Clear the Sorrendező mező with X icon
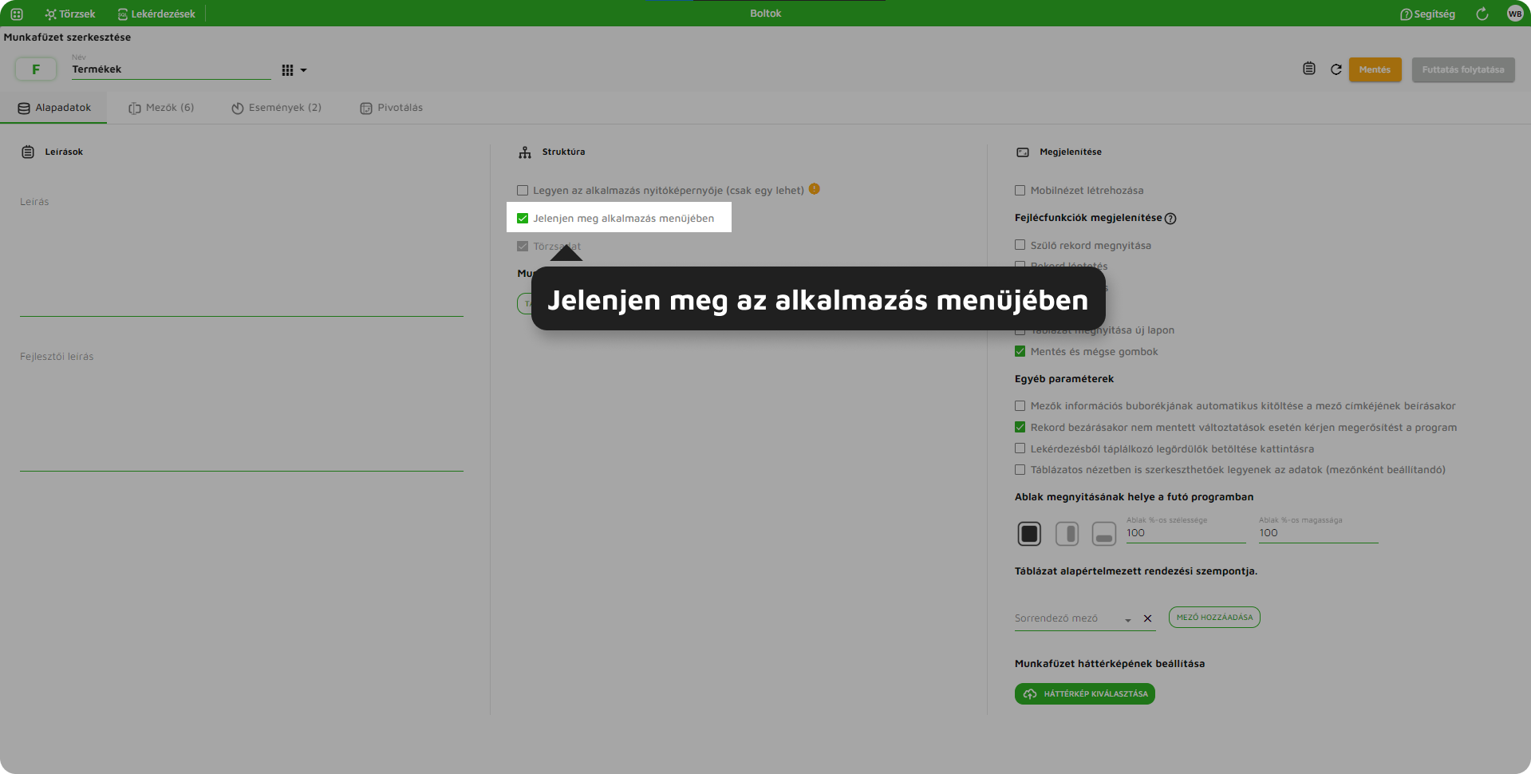This screenshot has height=774, width=1531. point(1147,618)
